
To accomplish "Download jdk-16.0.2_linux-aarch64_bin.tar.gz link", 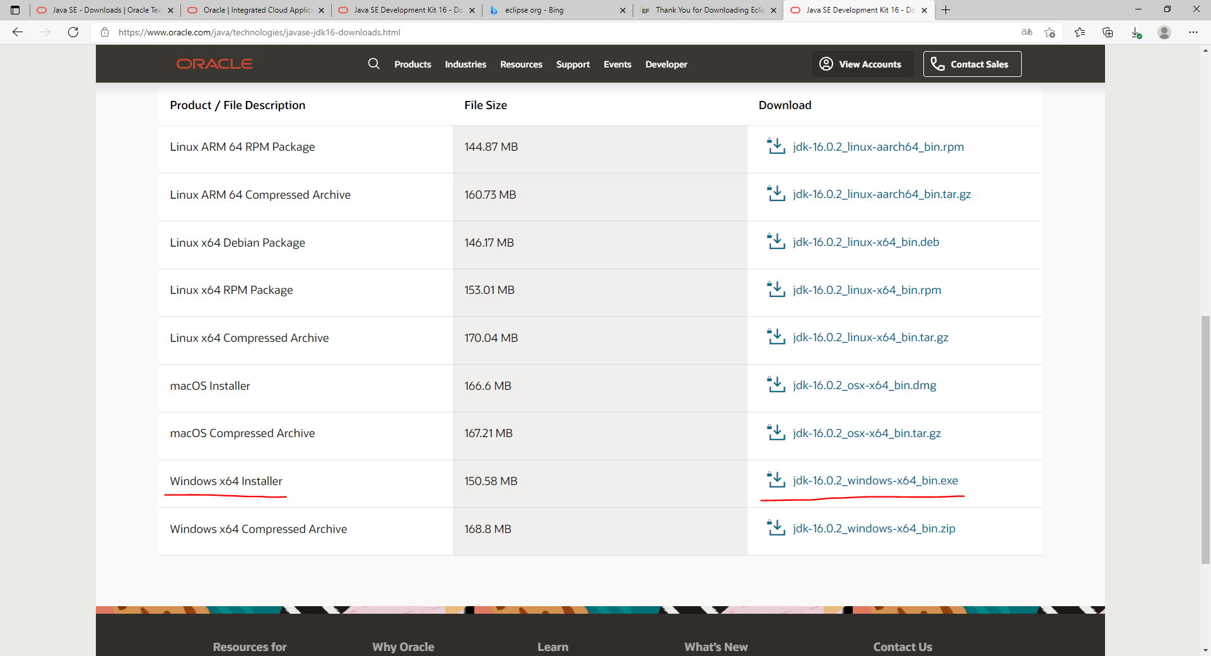I will click(x=882, y=194).
